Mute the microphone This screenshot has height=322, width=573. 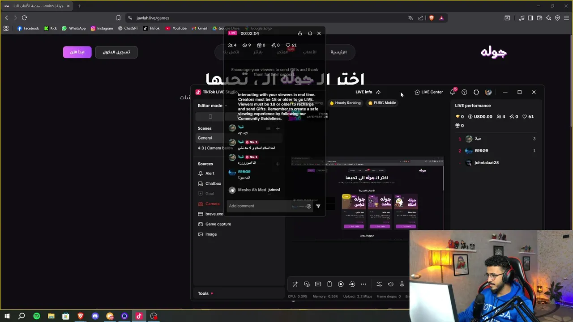coord(402,284)
